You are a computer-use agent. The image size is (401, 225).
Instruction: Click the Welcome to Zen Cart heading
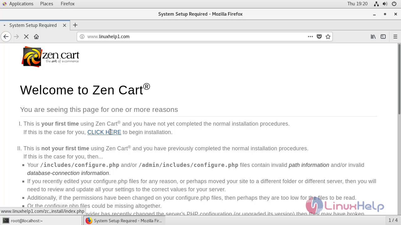click(x=85, y=90)
